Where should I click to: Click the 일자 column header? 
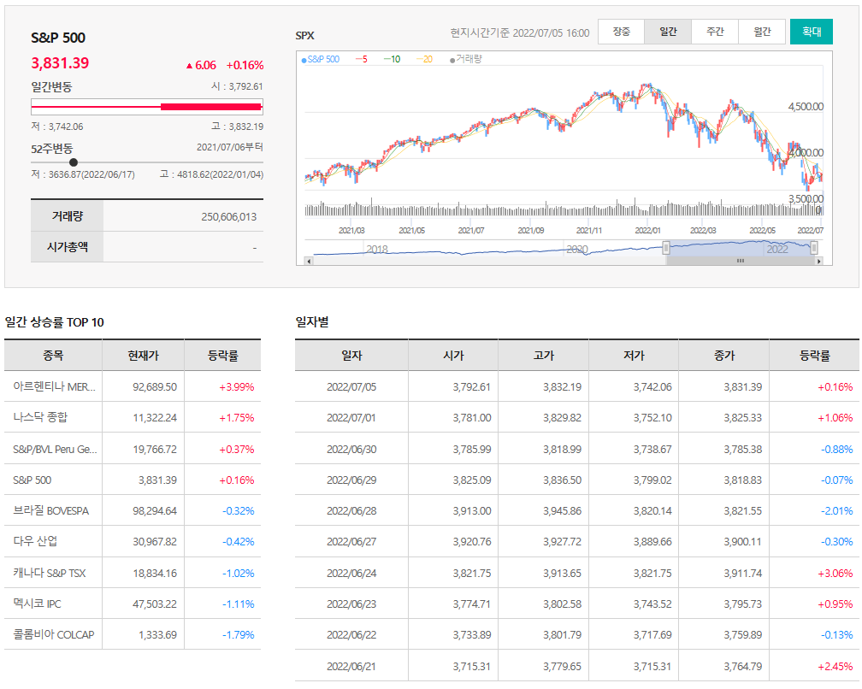point(351,356)
